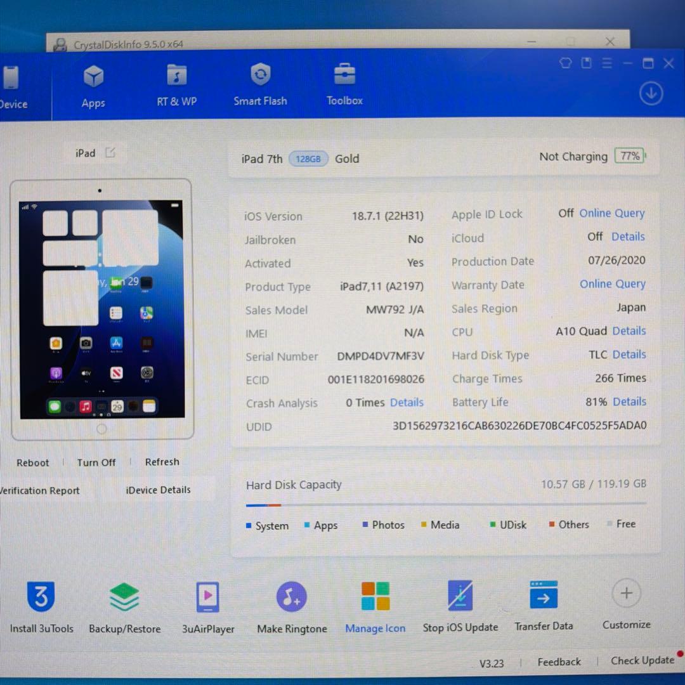The height and width of the screenshot is (685, 685).
Task: Open the Smart Flash tool
Action: click(260, 84)
